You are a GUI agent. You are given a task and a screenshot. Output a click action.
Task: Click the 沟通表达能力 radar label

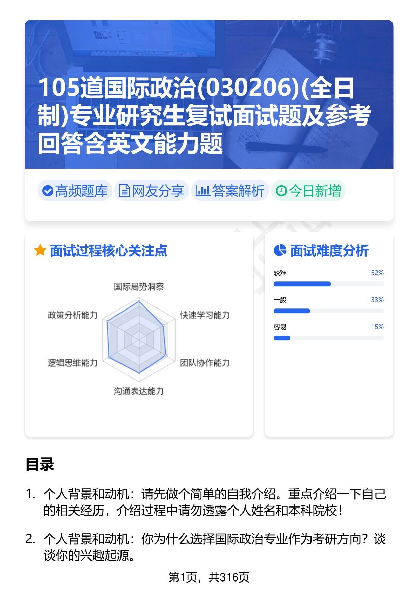[x=139, y=391]
